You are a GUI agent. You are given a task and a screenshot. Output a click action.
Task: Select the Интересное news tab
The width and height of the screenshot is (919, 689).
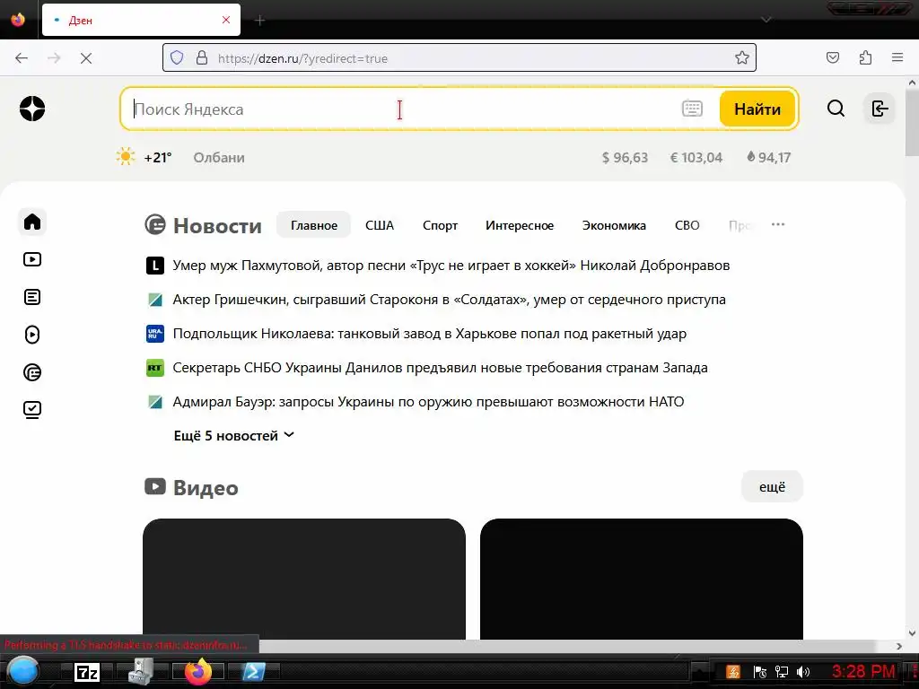point(520,225)
